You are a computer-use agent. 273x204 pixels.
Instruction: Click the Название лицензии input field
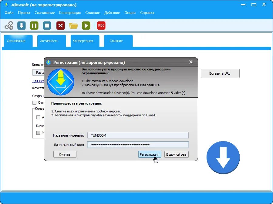138,135
